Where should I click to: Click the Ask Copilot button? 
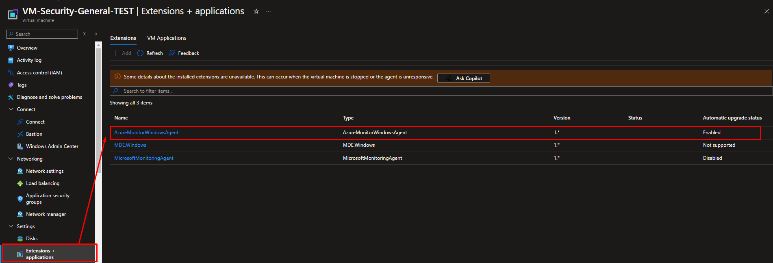click(x=463, y=78)
